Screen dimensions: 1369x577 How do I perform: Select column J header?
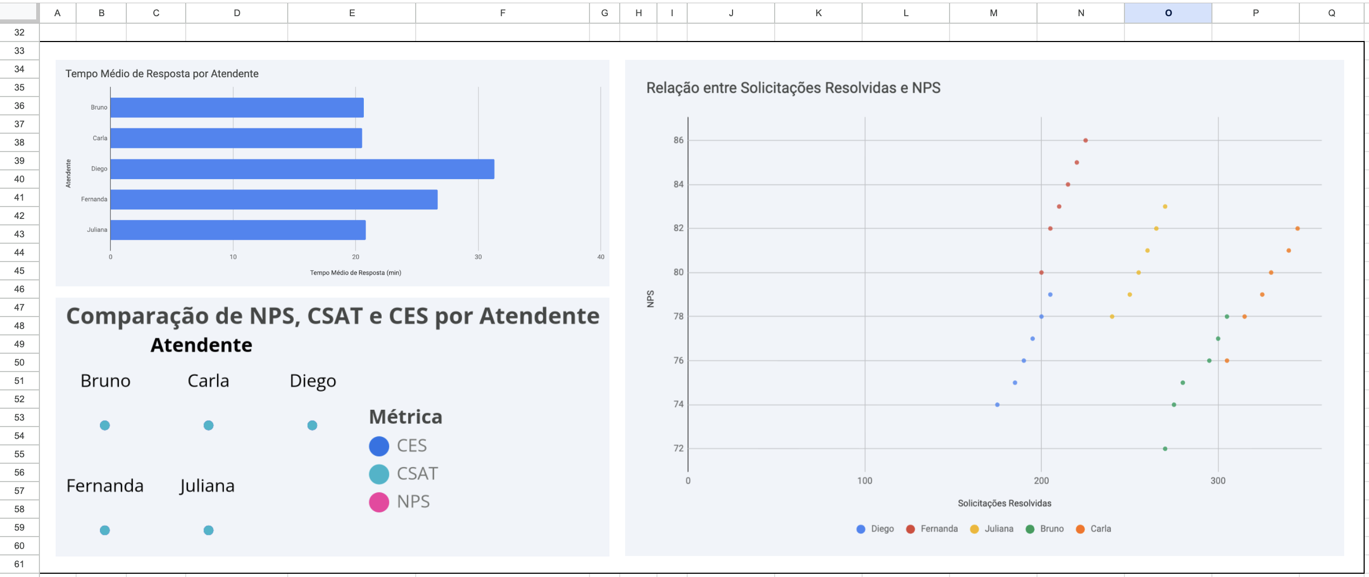click(x=730, y=13)
